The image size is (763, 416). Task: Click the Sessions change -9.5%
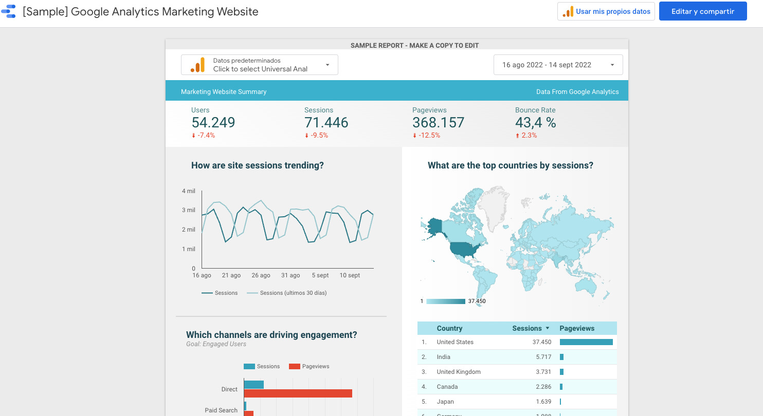pos(316,136)
